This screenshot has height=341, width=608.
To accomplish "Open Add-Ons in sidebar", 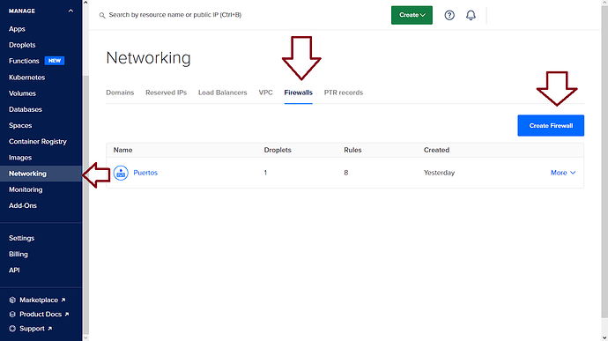I will 23,205.
